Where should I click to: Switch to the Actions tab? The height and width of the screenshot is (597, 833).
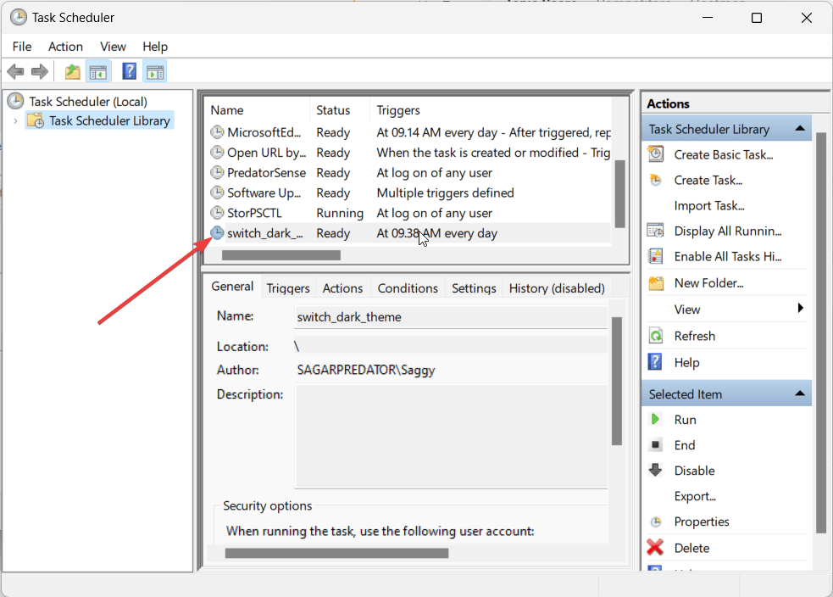click(342, 288)
